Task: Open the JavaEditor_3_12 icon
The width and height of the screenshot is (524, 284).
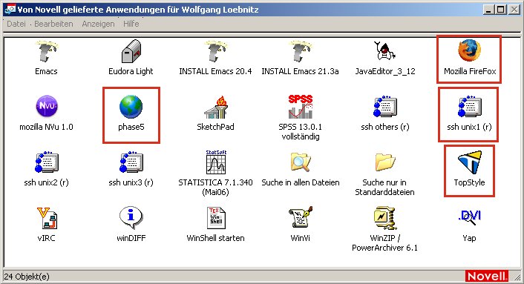Action: [x=385, y=50]
